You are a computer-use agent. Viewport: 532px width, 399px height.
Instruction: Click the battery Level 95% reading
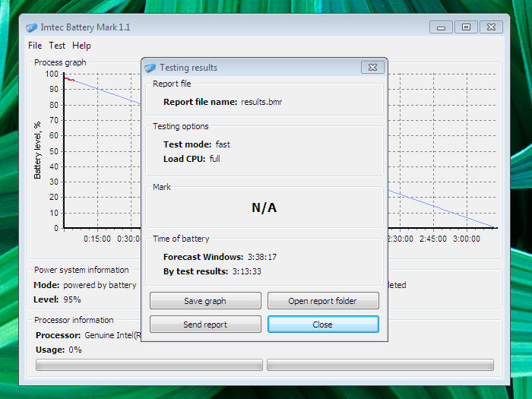[x=72, y=299]
